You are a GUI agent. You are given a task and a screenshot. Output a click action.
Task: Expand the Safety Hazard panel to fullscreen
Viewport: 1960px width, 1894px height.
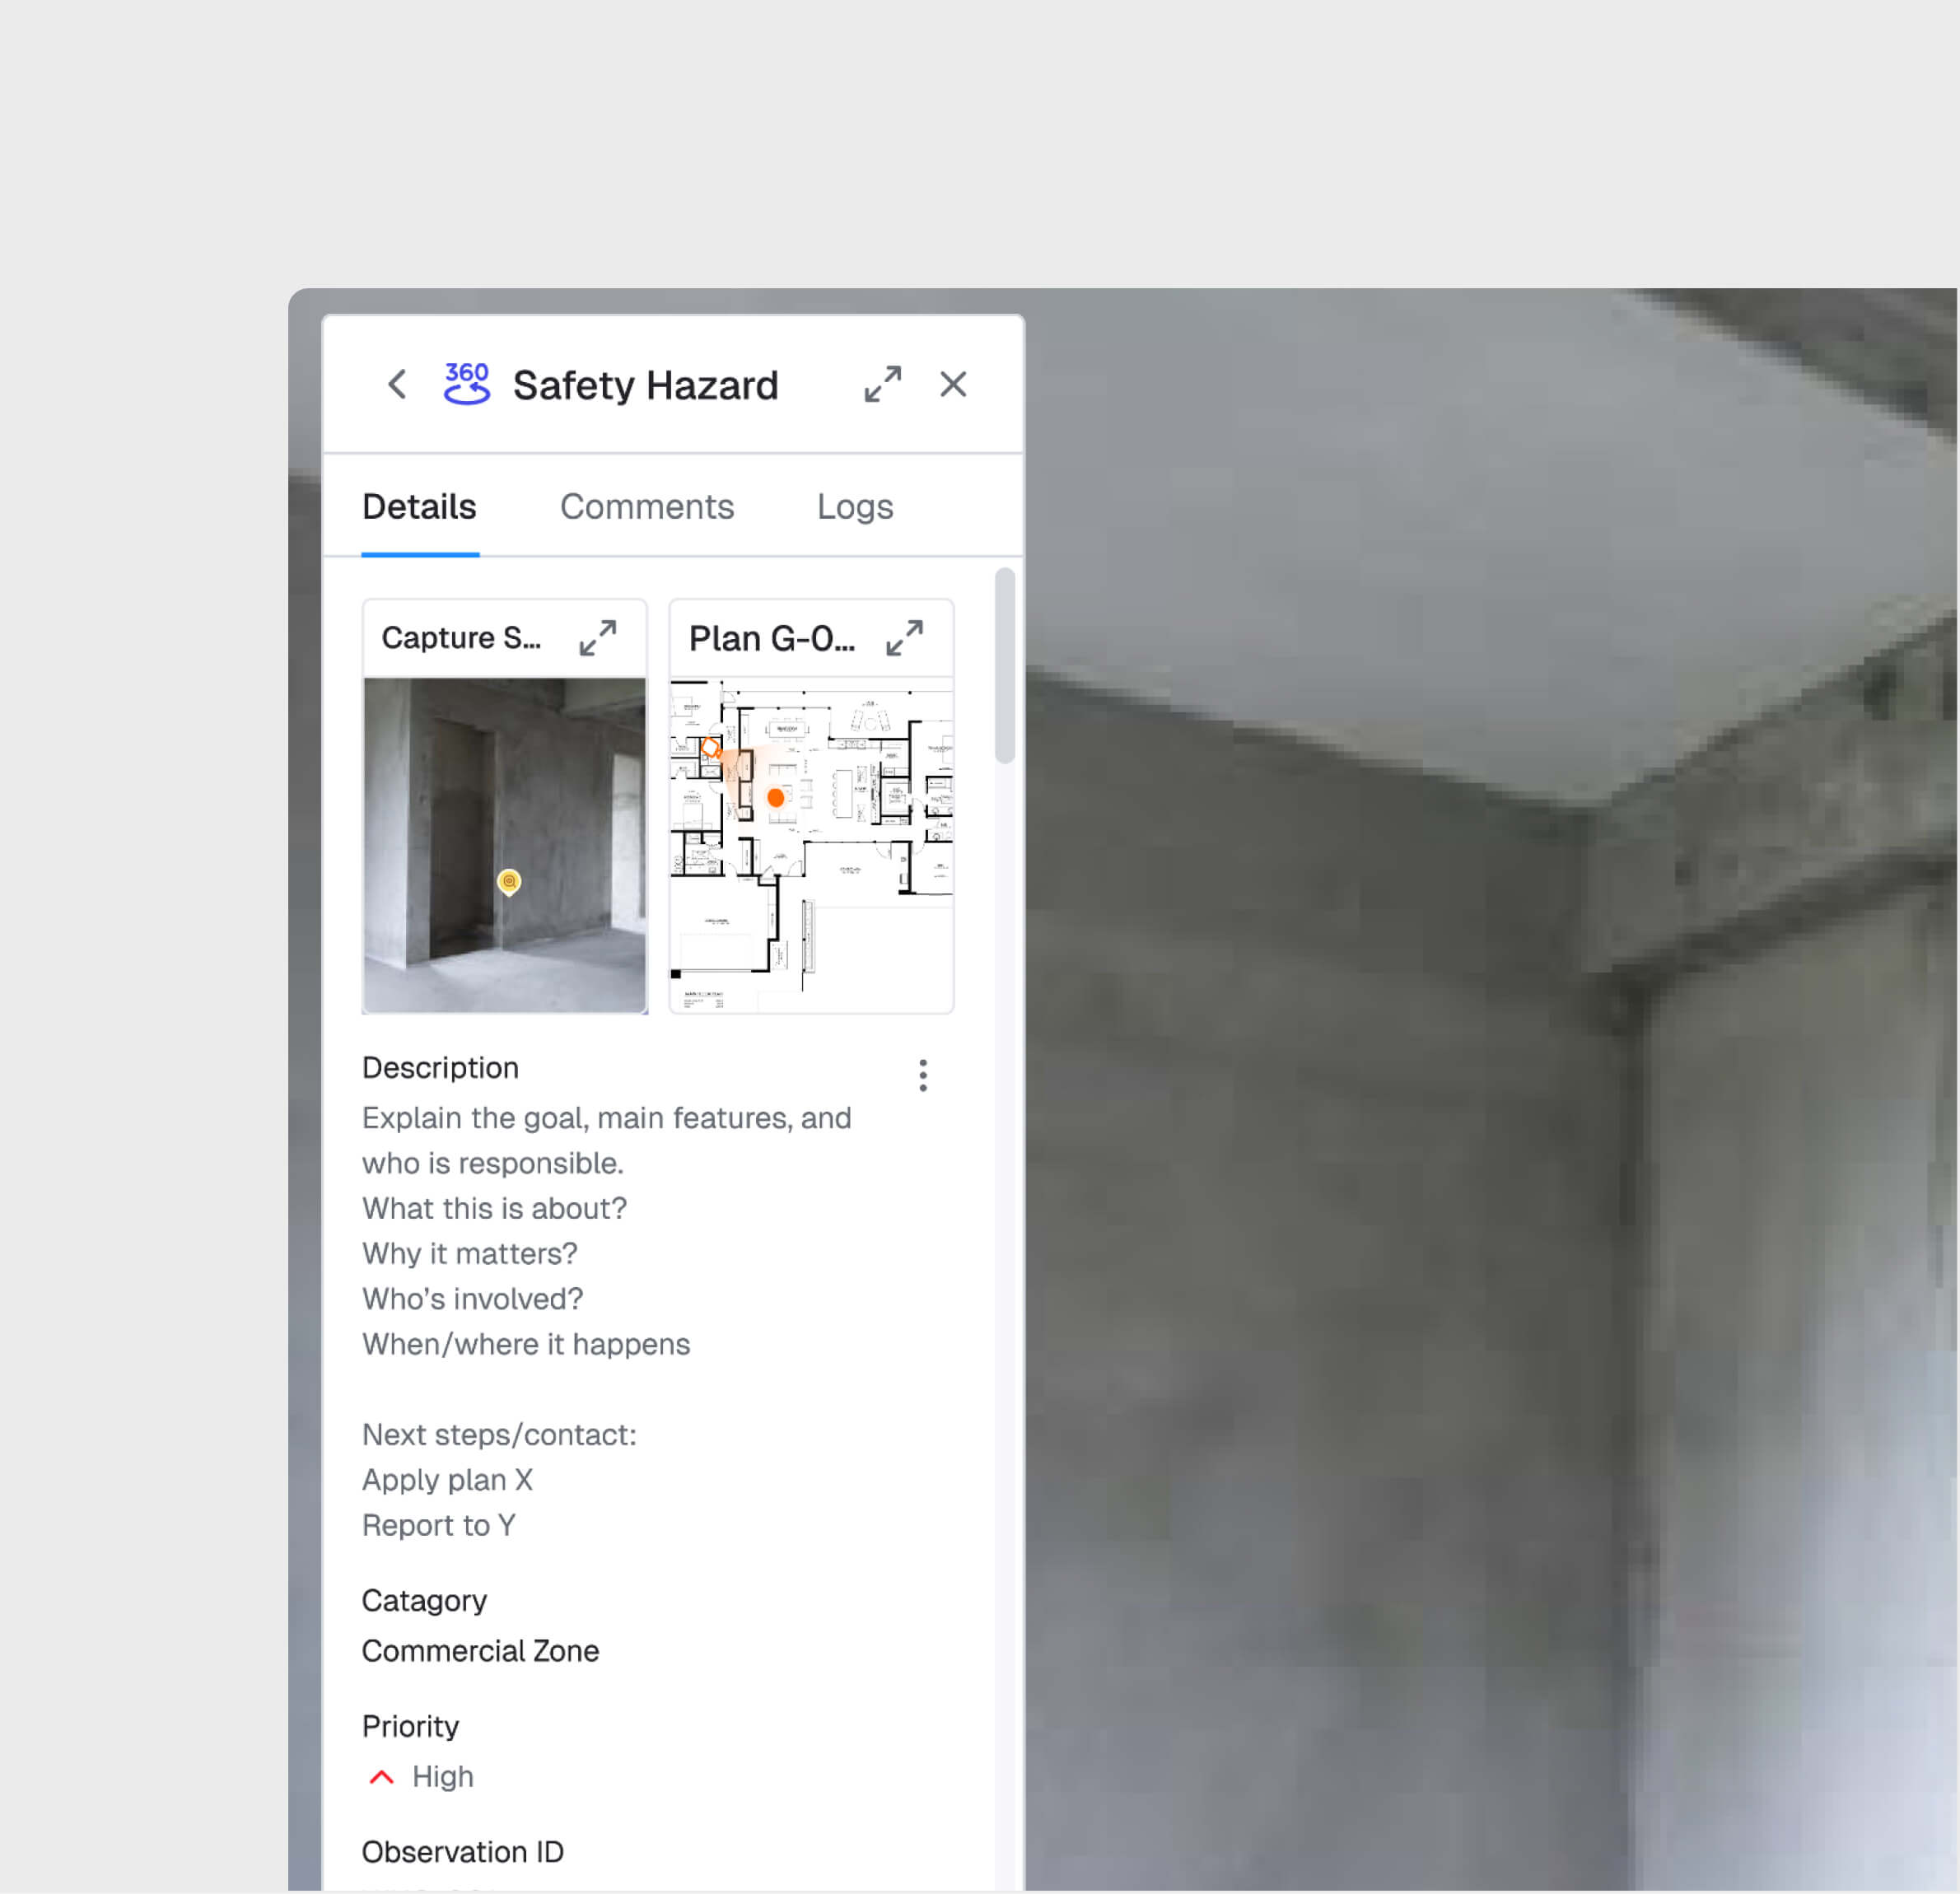point(882,384)
